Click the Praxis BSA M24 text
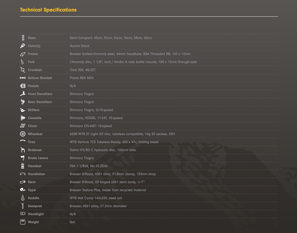The width and height of the screenshot is (297, 233). [x=81, y=78]
